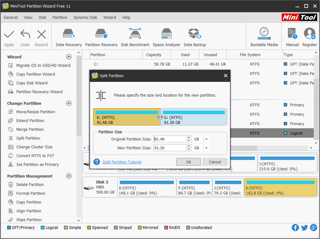Screen dimensions: 320x239
Task: Open the Data Recovery tool
Action: [68, 38]
